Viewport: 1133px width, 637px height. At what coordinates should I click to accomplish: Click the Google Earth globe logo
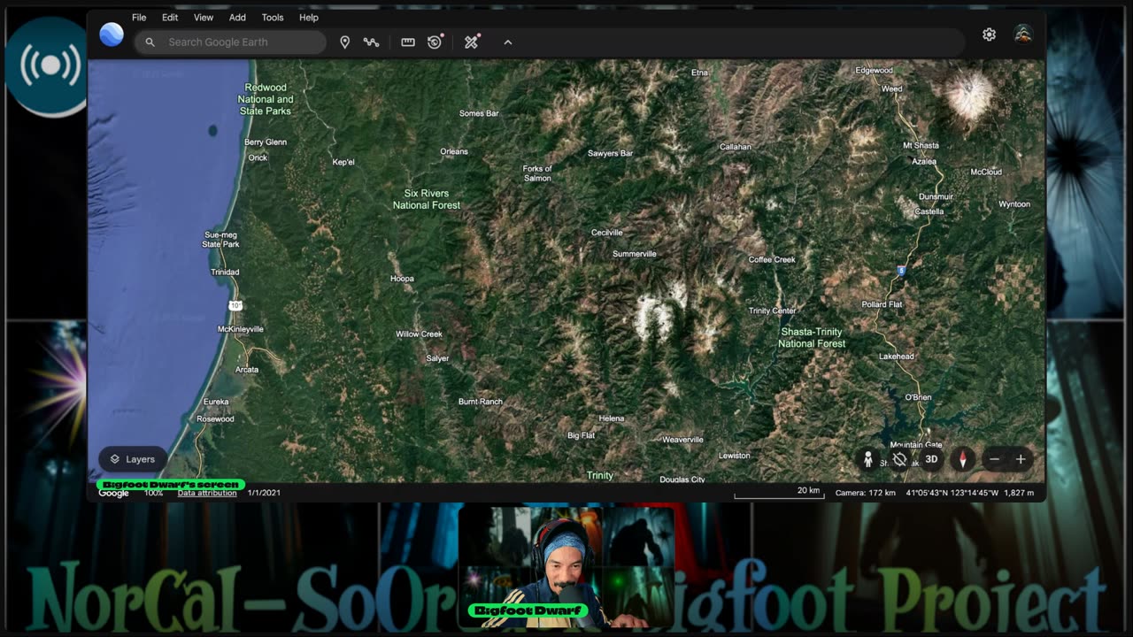pos(112,35)
